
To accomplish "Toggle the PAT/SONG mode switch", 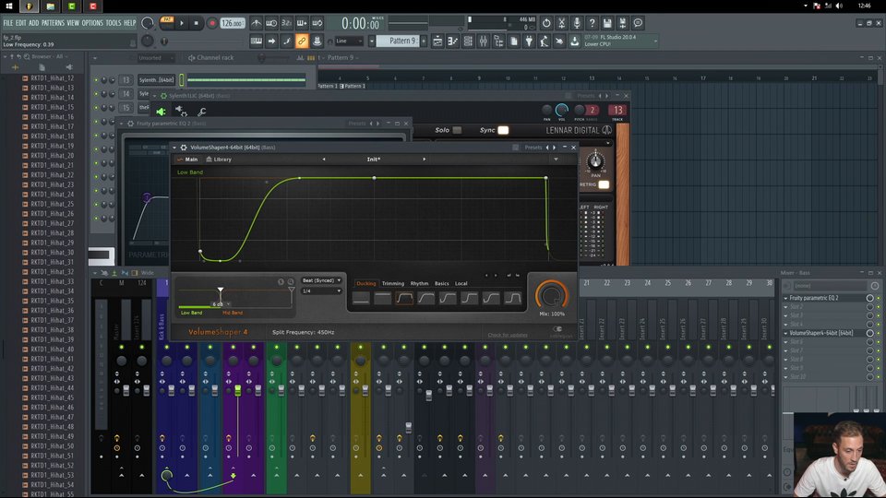I will point(167,22).
